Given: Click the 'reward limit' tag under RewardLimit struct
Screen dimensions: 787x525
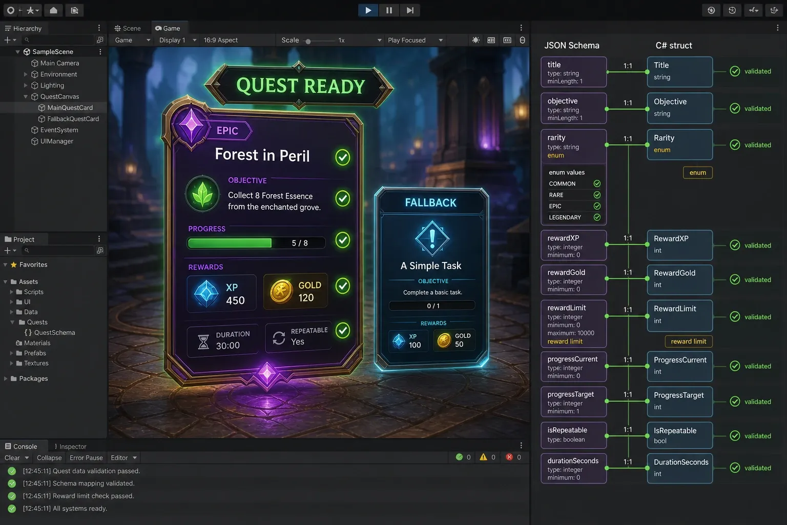Looking at the screenshot, I should [689, 341].
